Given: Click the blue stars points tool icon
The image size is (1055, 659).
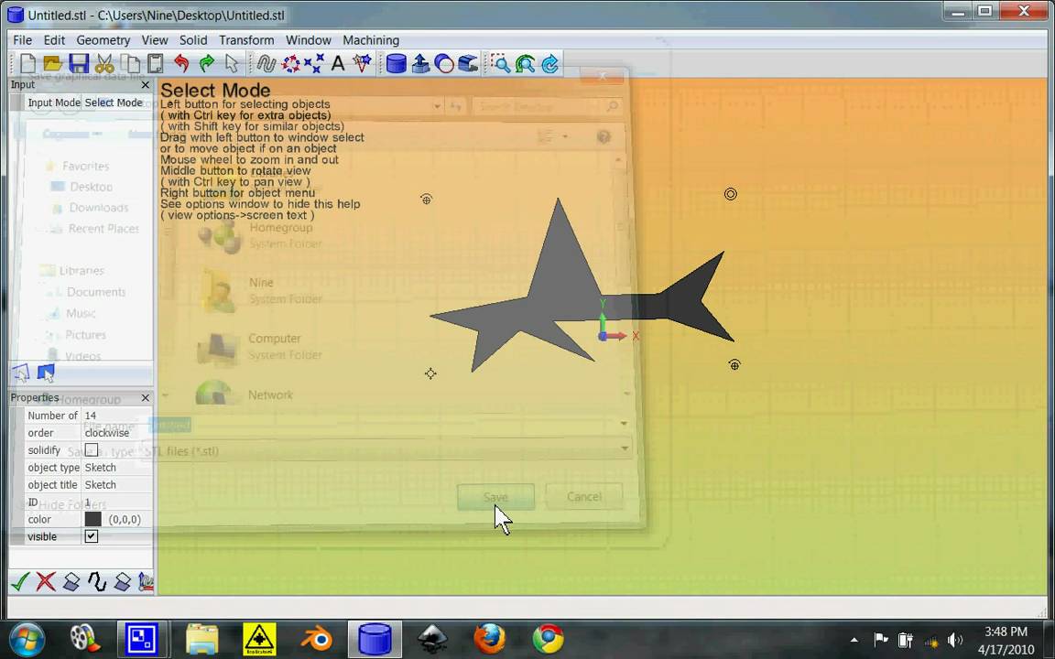Looking at the screenshot, I should click(314, 64).
